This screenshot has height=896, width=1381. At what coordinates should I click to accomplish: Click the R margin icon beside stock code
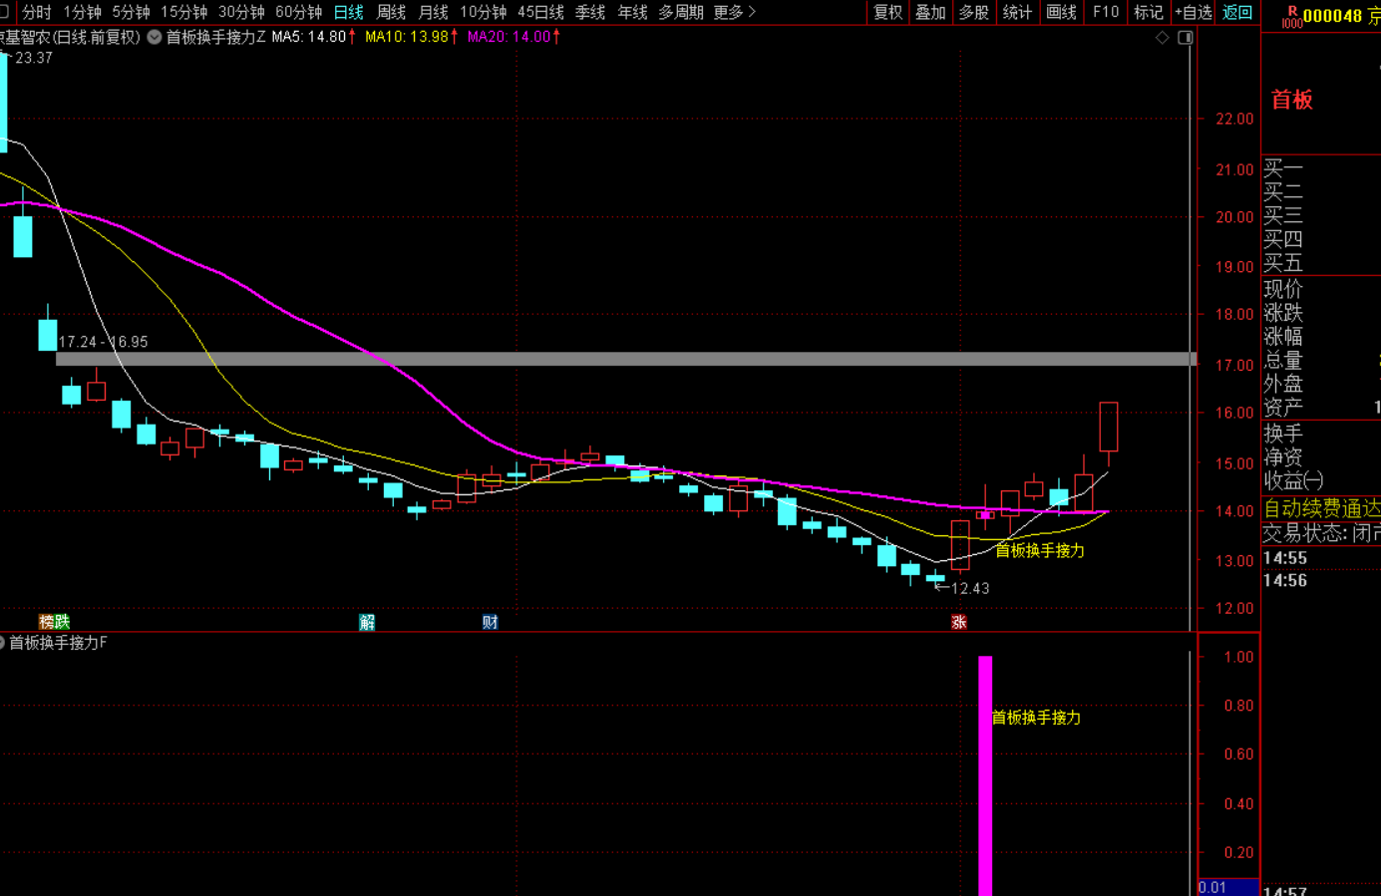pos(1292,16)
